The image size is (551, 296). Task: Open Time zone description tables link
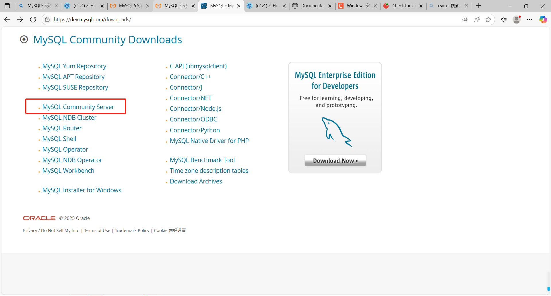coord(209,171)
